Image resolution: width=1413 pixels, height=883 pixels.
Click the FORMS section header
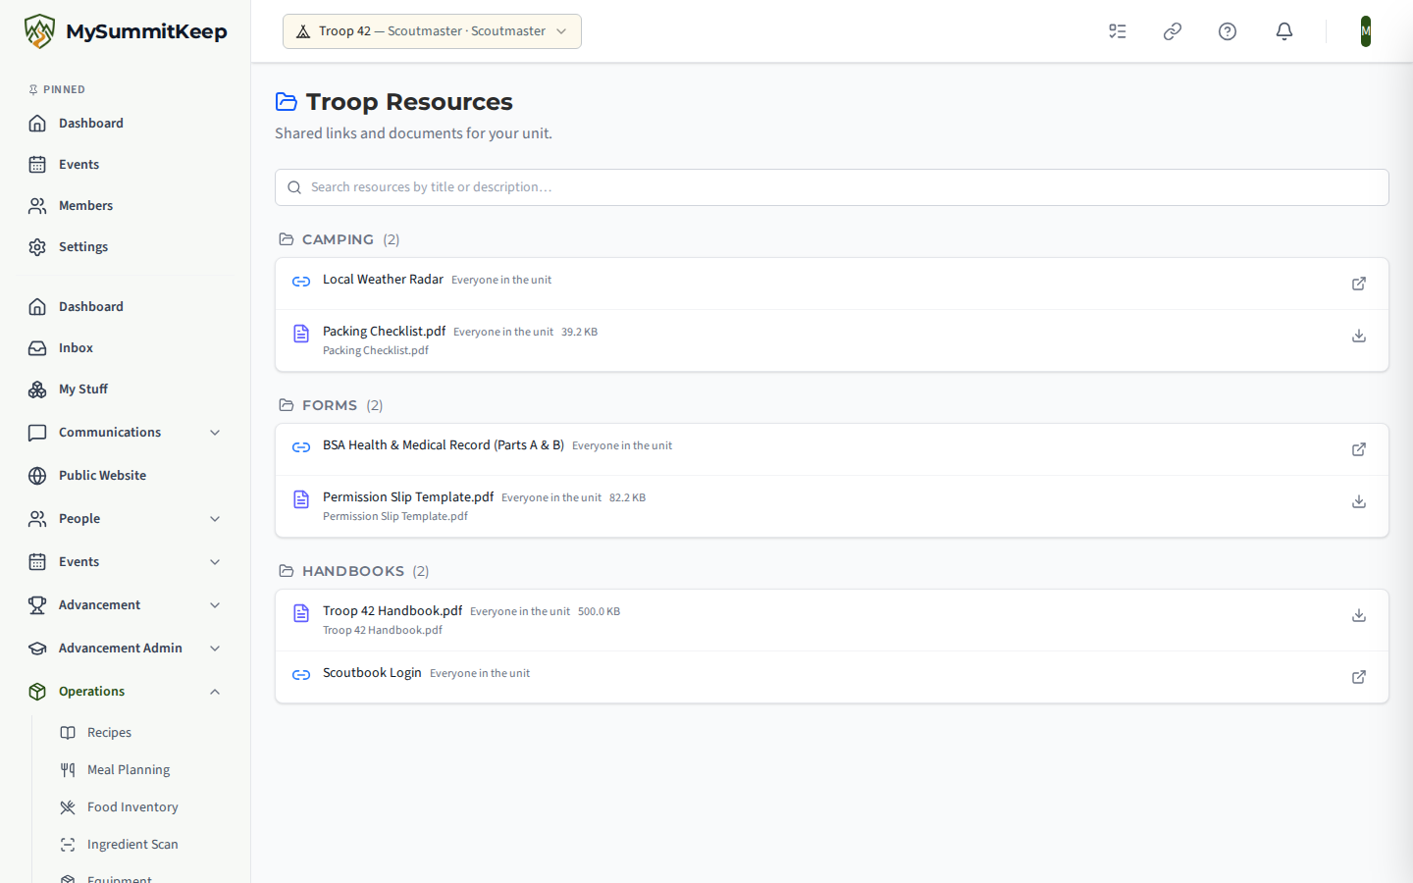pyautogui.click(x=330, y=405)
